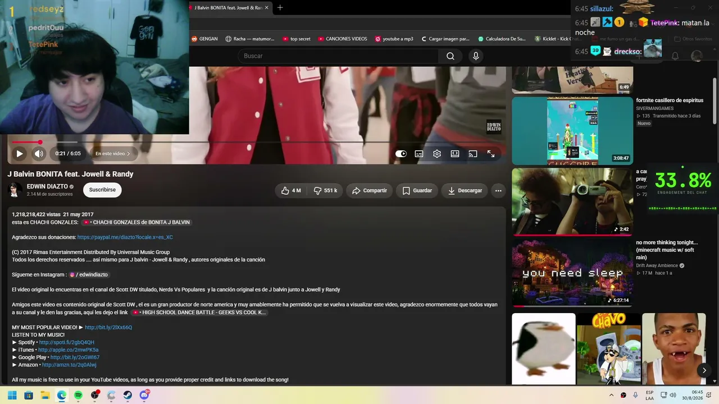The image size is (719, 404).
Task: Share the video with Compartir
Action: coord(370,191)
